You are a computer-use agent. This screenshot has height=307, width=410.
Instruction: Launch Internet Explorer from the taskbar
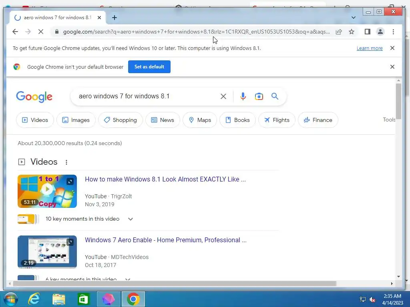[34, 299]
